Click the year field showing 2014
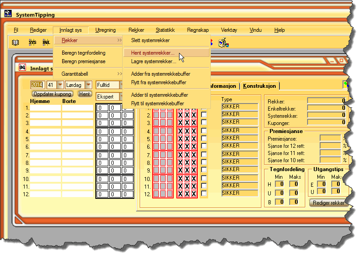Image resolution: width=363 pixels, height=258 pixels. [38, 85]
